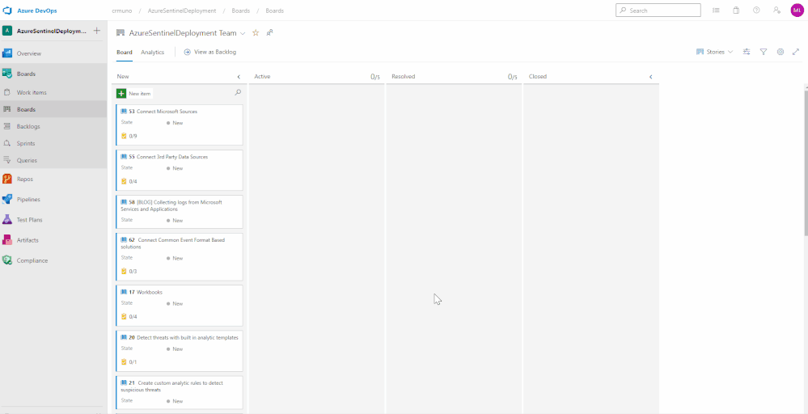Open the Stories backlog level dropdown
The height and width of the screenshot is (414, 808).
point(714,52)
